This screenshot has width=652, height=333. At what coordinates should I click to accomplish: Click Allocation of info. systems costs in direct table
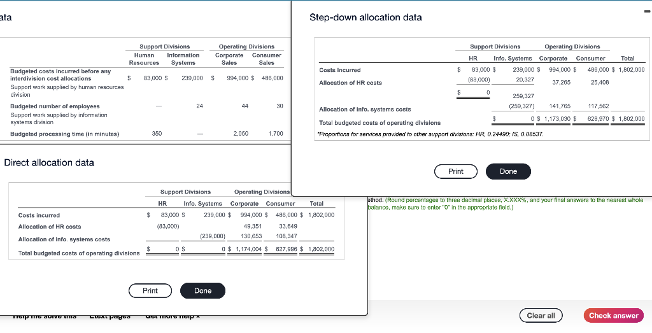click(64, 239)
